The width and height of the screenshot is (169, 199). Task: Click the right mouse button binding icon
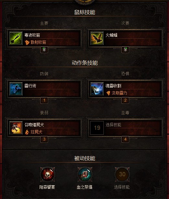[x=125, y=50]
